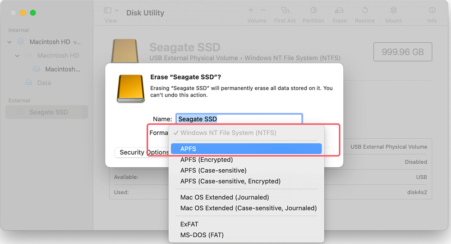Select ExFAT in the format menu
The width and height of the screenshot is (451, 244).
(189, 224)
